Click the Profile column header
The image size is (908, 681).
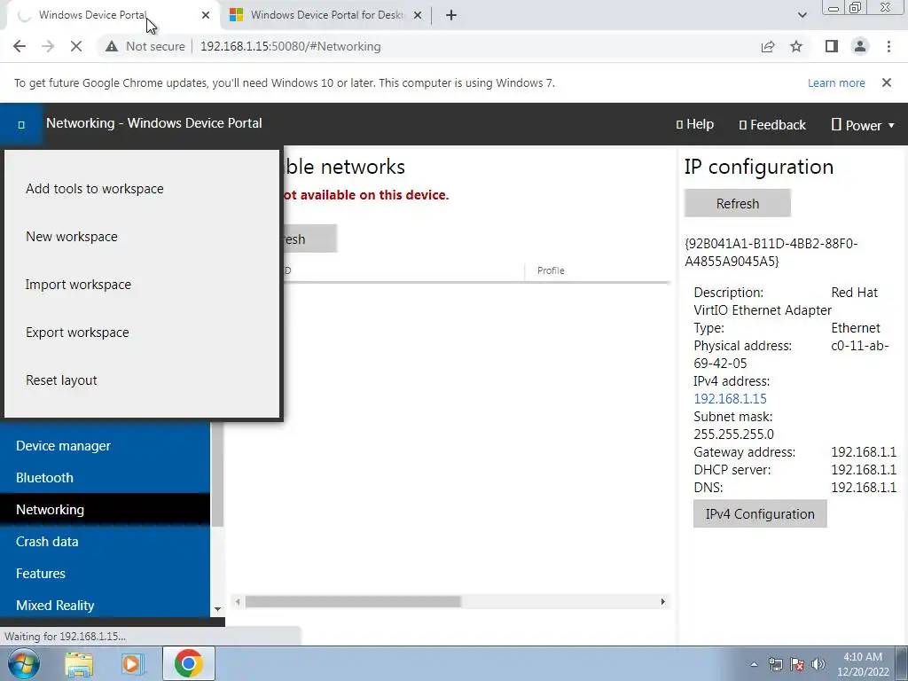[x=551, y=270]
